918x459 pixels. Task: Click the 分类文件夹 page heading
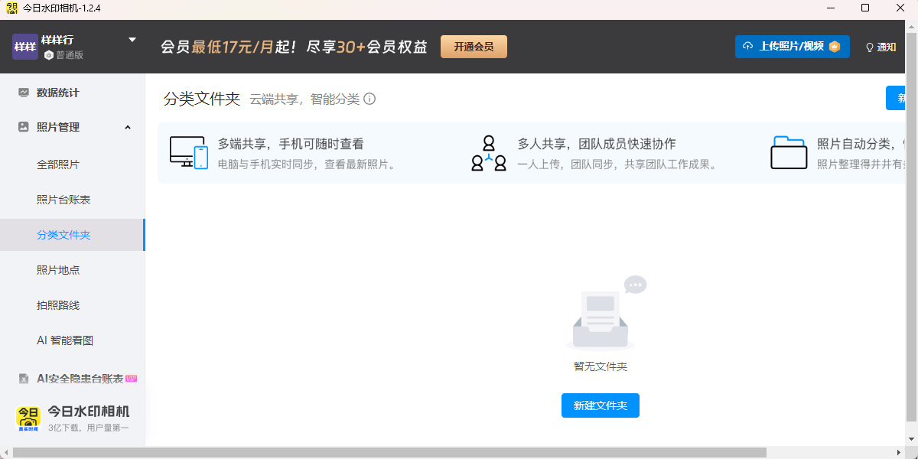click(202, 99)
